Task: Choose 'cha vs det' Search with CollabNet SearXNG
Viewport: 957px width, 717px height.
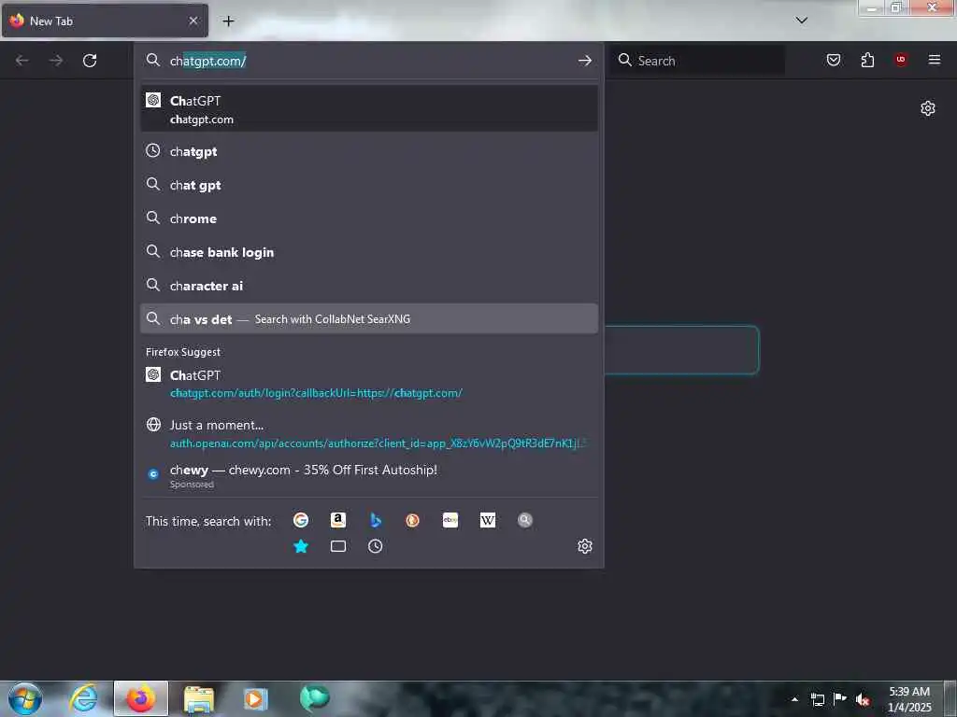Action: click(x=369, y=319)
